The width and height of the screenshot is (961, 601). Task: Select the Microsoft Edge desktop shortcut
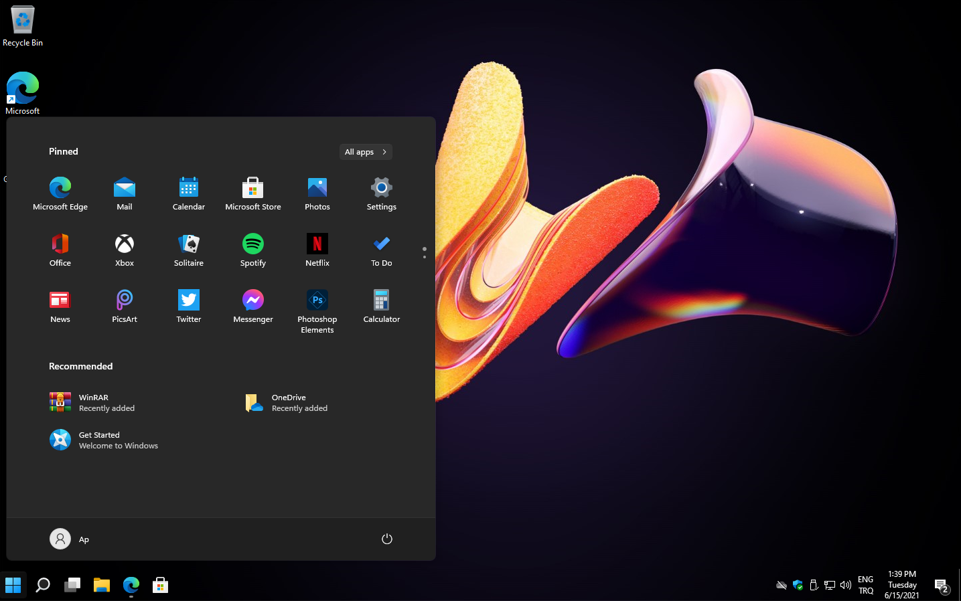23,93
